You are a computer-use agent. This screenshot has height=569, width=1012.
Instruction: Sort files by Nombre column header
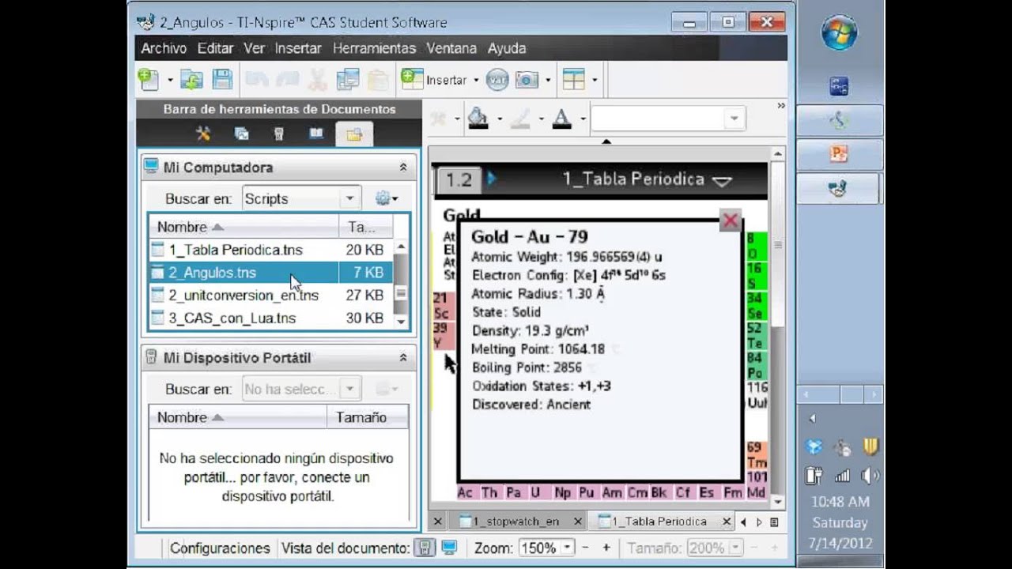click(x=244, y=227)
